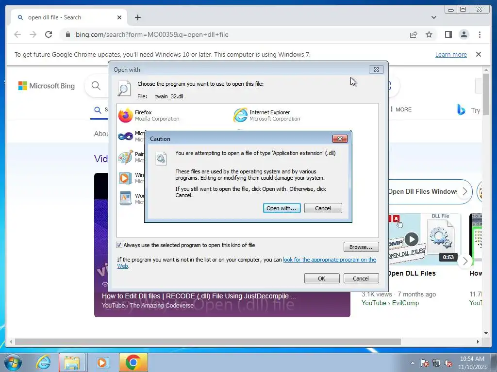Select Firefox in the program list
Image resolution: width=497 pixels, height=372 pixels.
tap(149, 115)
